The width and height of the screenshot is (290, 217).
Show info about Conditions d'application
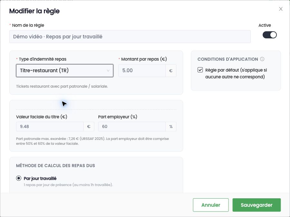click(262, 59)
